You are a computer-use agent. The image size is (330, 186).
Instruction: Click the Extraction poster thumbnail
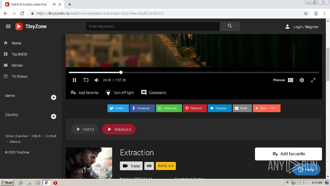click(x=89, y=163)
